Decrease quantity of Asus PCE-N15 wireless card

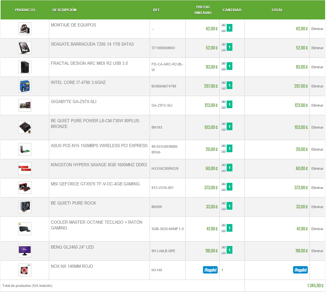pos(223,151)
